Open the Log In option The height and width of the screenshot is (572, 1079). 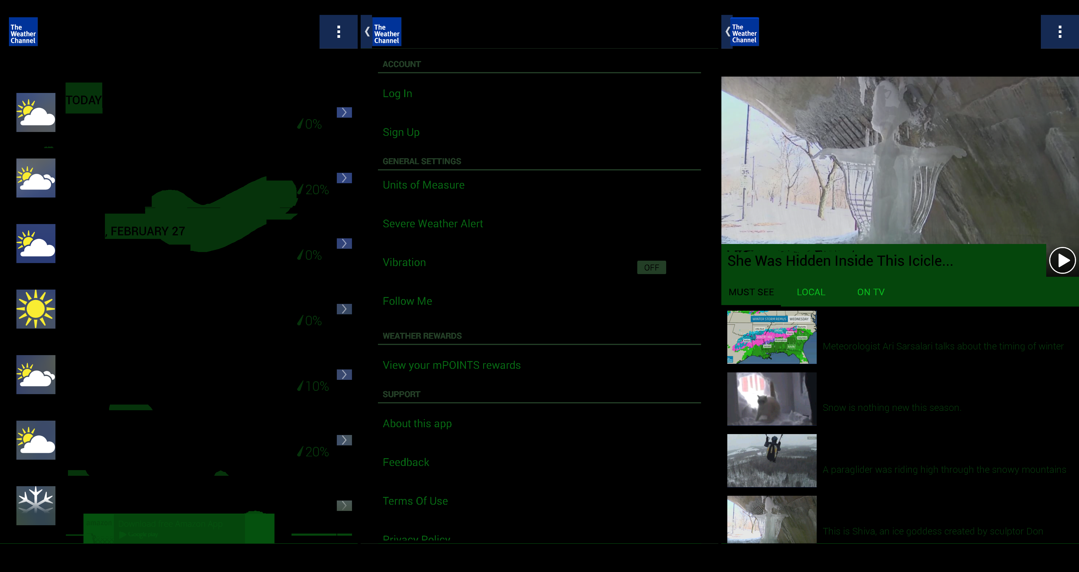pos(397,94)
